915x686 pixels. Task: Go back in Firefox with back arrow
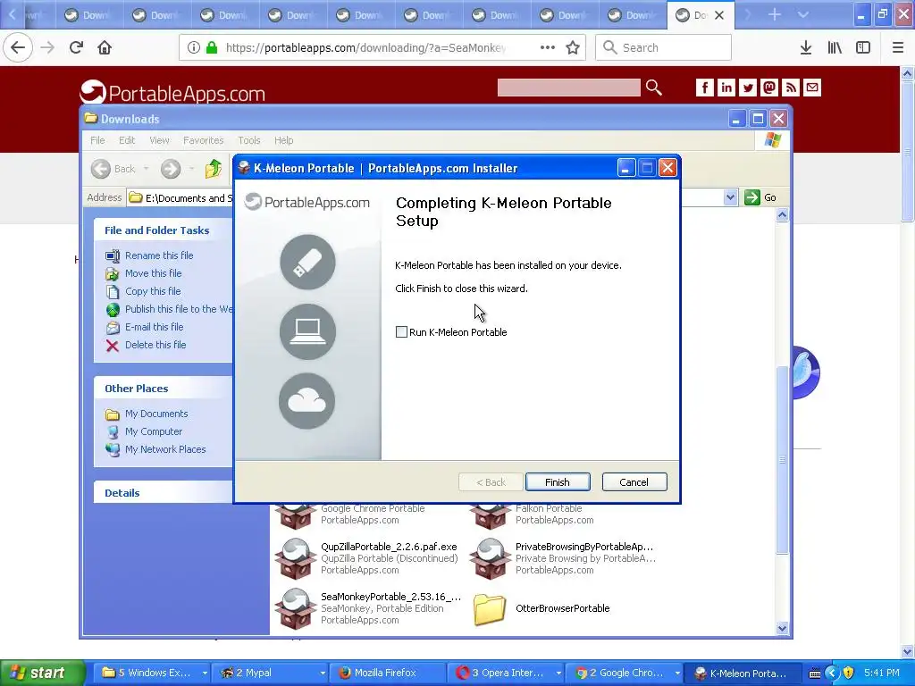18,47
